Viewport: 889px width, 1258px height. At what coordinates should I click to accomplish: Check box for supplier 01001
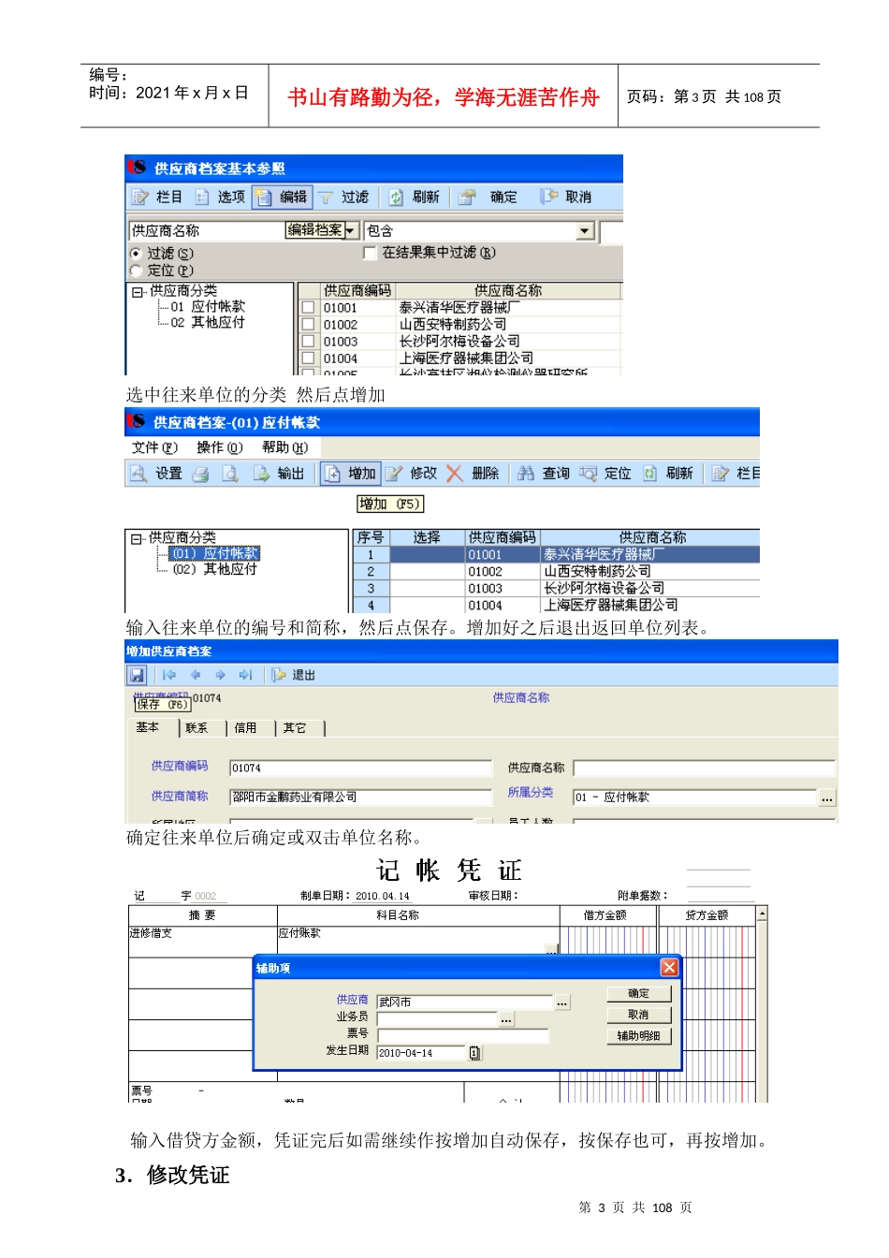(308, 308)
